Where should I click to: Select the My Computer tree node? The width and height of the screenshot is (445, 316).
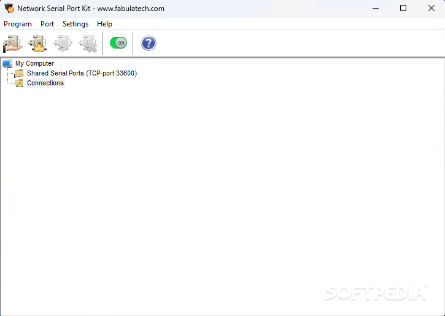34,63
